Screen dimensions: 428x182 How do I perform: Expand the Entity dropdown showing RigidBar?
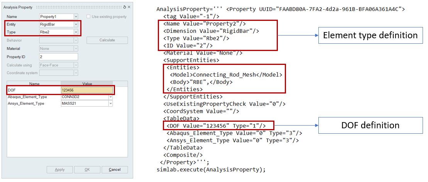(76, 24)
